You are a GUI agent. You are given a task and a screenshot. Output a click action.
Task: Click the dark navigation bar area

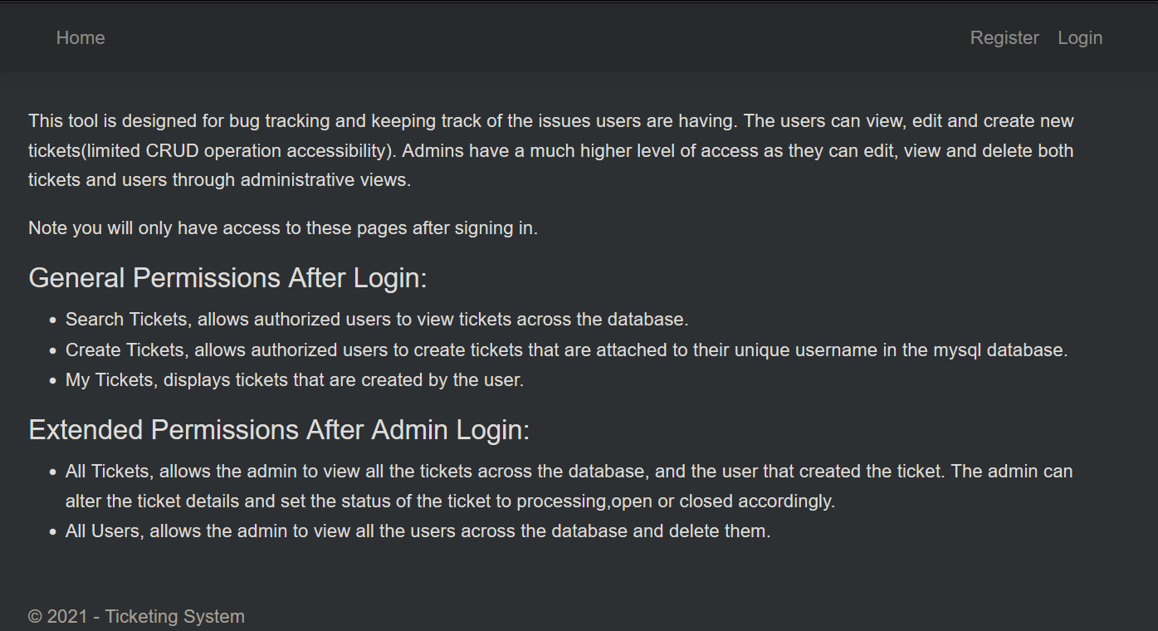click(540, 37)
